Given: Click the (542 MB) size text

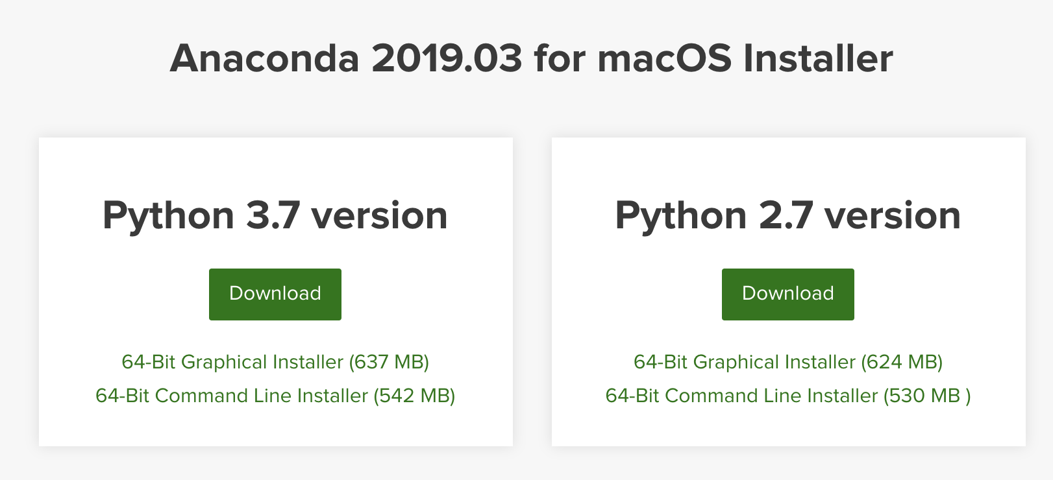Looking at the screenshot, I should click(x=414, y=396).
